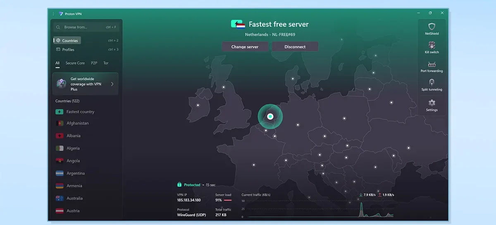Viewport: 496px width, 225px height.
Task: Click the Countries globe icon
Action: (x=58, y=41)
